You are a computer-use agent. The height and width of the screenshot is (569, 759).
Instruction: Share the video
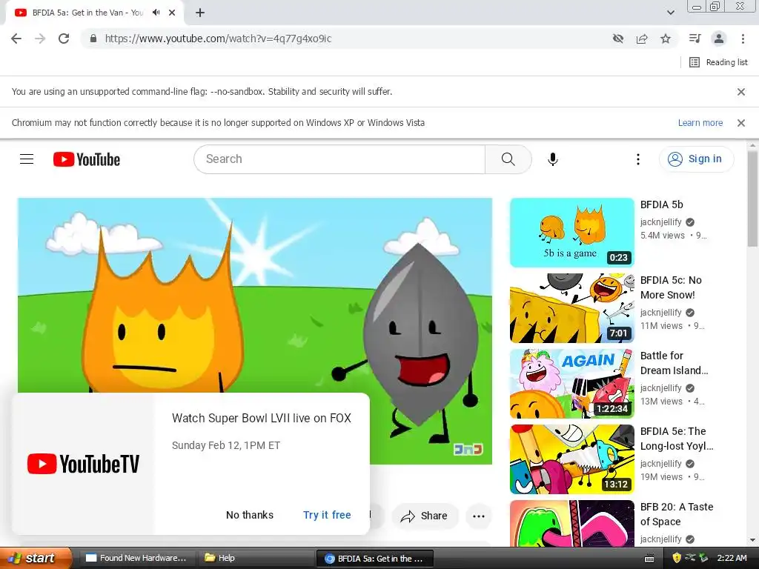click(425, 516)
